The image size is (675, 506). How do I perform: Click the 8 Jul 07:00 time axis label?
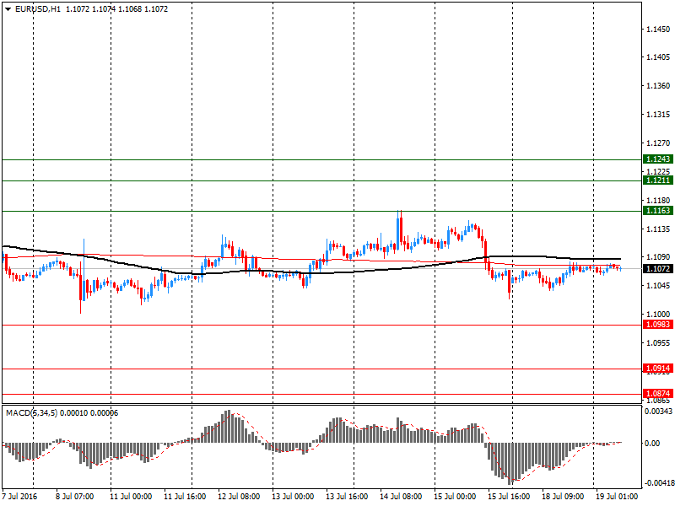pyautogui.click(x=75, y=497)
